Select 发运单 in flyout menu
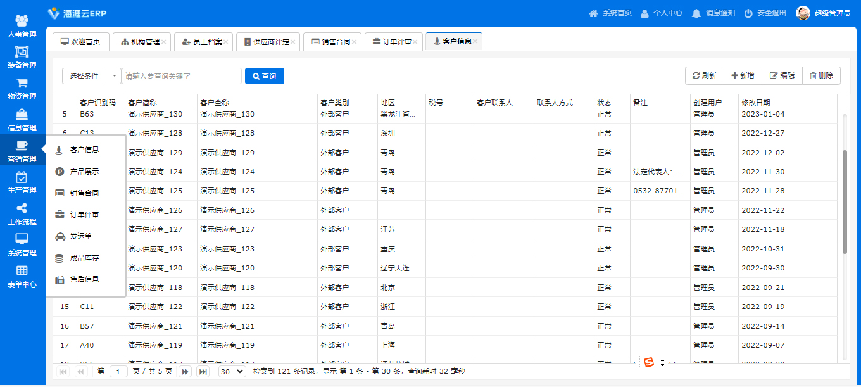Screen dimensions: 861x387 pyautogui.click(x=85, y=236)
